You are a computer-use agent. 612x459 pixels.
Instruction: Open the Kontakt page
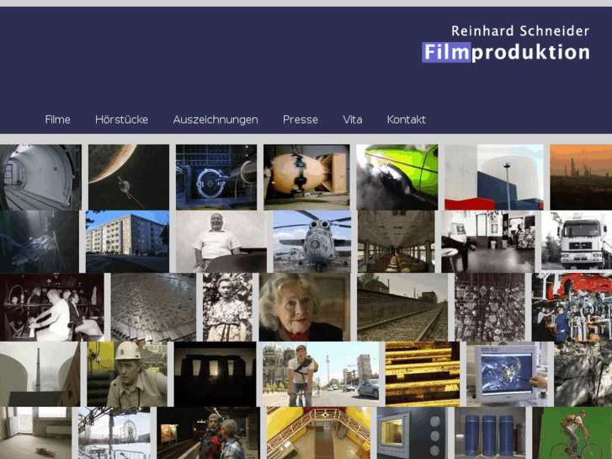[x=407, y=120]
